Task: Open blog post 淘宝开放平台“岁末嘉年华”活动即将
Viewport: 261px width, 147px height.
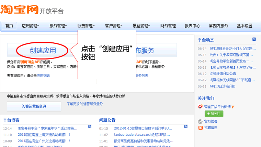Action: click(x=47, y=129)
